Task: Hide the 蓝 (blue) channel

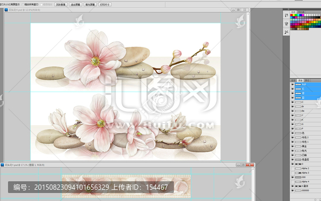Action: pyautogui.click(x=292, y=98)
